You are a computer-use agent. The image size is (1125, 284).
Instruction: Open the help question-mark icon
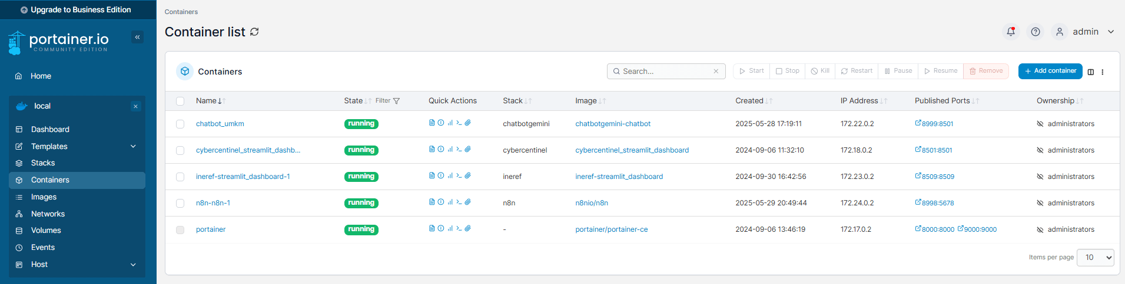pyautogui.click(x=1036, y=32)
